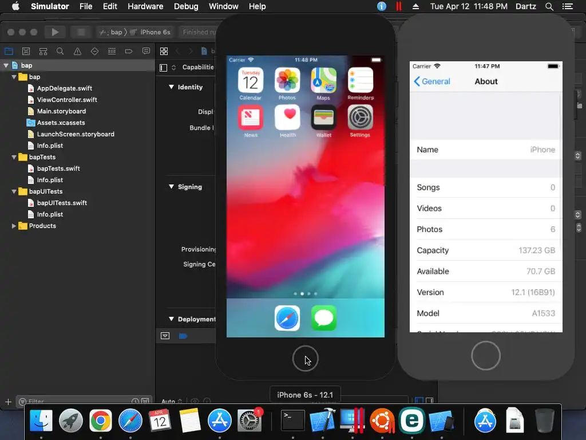Open the Calendar app in the iPhone simulator
Image resolution: width=586 pixels, height=440 pixels.
(x=251, y=80)
